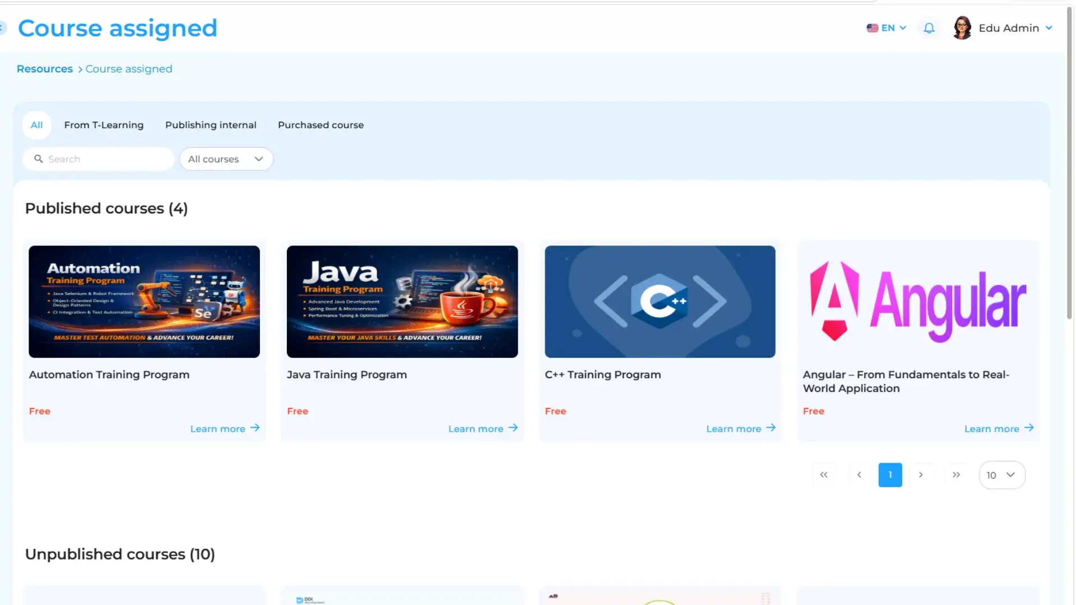The image size is (1076, 605).
Task: Go to first page of pagination
Action: (x=824, y=475)
